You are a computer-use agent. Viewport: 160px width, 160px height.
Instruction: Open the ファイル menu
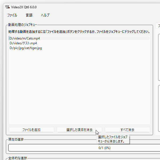click(12, 15)
